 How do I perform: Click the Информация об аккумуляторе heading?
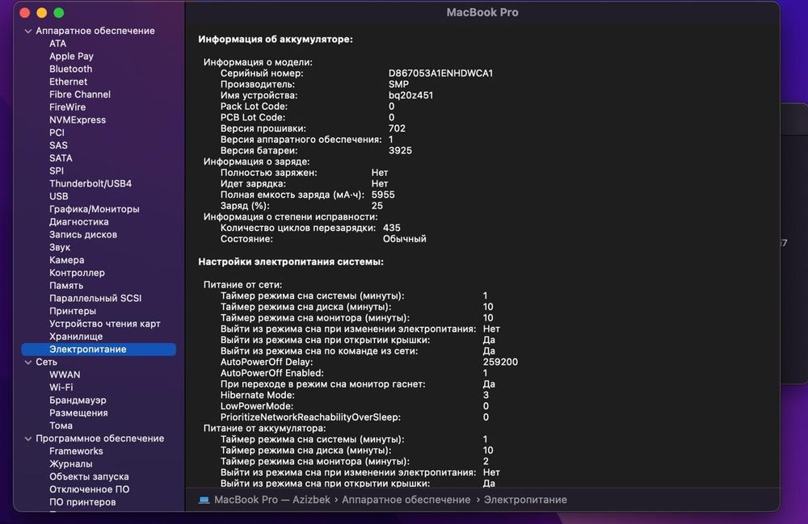click(x=276, y=40)
